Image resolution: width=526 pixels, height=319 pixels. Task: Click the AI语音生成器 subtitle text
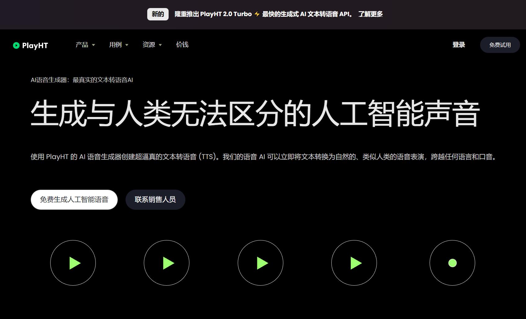click(x=82, y=80)
